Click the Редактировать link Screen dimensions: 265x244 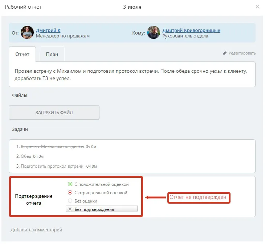tap(242, 53)
